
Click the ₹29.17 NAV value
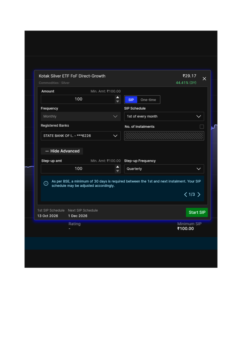189,76
